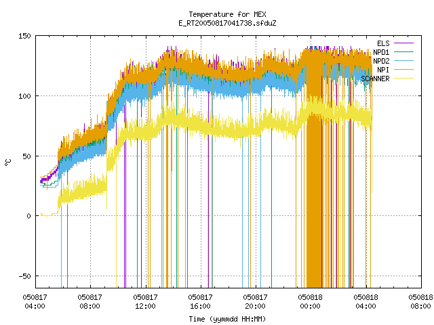434x325 pixels.
Task: Click the 050818 04:00 x-axis label
Action: click(366, 302)
